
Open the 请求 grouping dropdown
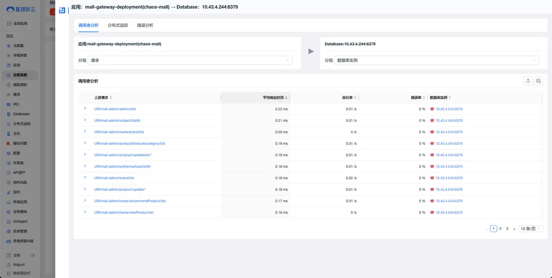click(x=190, y=60)
